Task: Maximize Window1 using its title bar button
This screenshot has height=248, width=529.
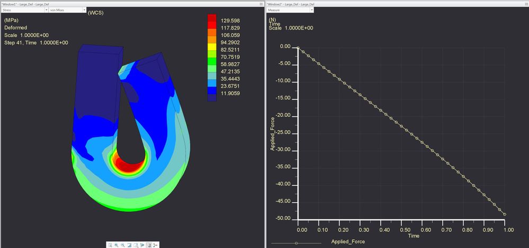Action: point(262,4)
